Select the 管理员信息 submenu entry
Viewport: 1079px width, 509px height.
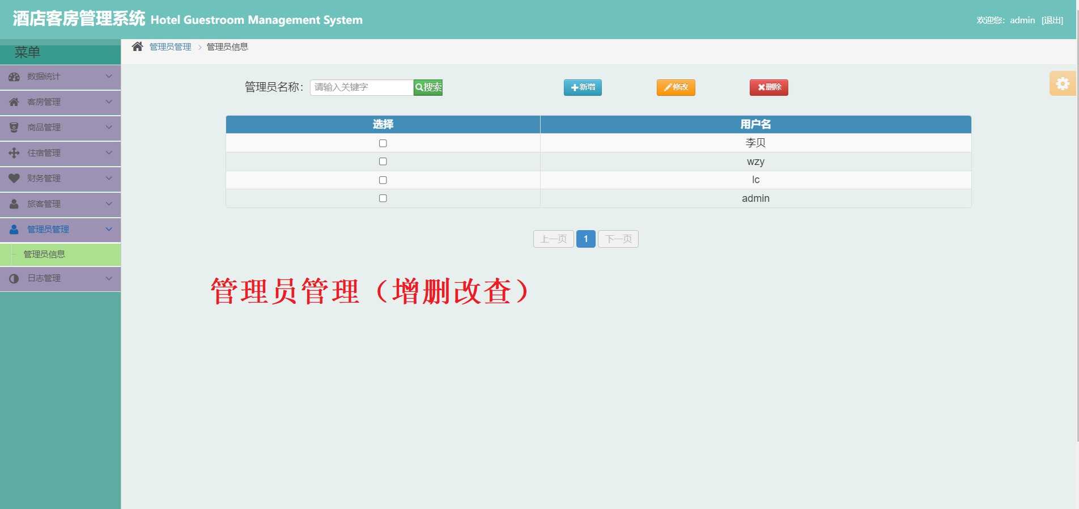(60, 255)
